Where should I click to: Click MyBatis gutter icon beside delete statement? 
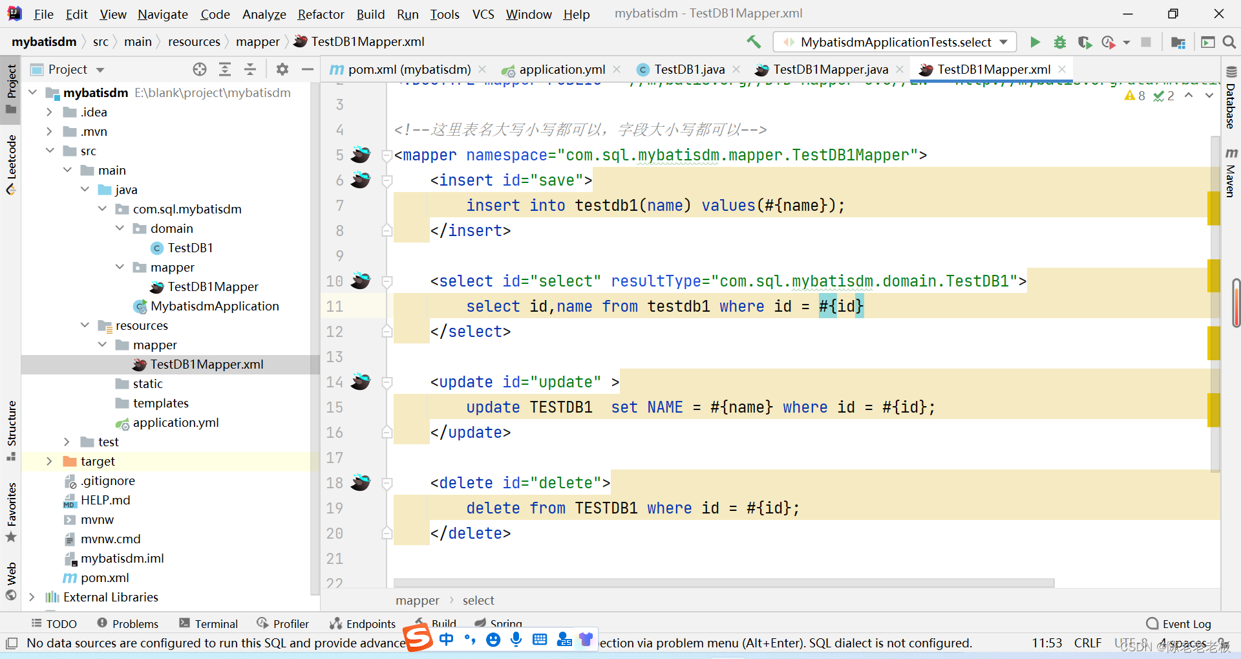[361, 482]
